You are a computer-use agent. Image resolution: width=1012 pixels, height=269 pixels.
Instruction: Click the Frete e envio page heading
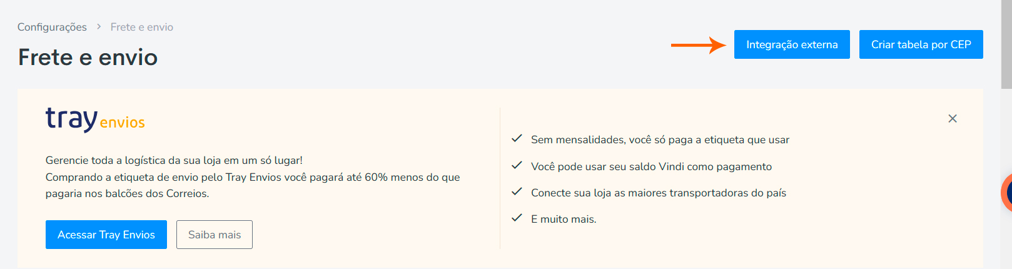[x=88, y=57]
